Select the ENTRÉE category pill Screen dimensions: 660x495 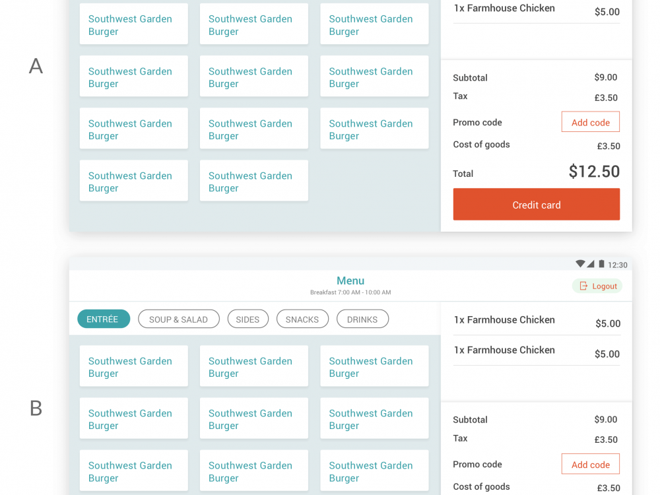104,319
